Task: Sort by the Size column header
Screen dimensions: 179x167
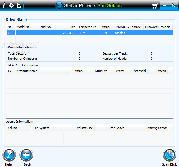Action: pos(67,27)
